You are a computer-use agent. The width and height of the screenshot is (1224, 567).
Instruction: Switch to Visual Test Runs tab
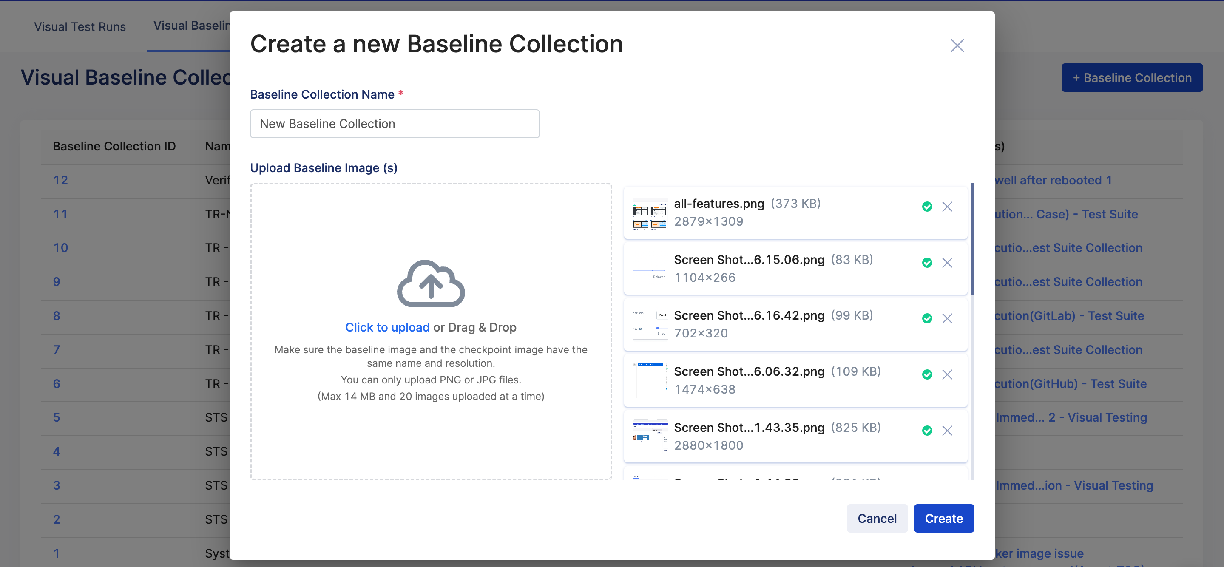coord(80,27)
